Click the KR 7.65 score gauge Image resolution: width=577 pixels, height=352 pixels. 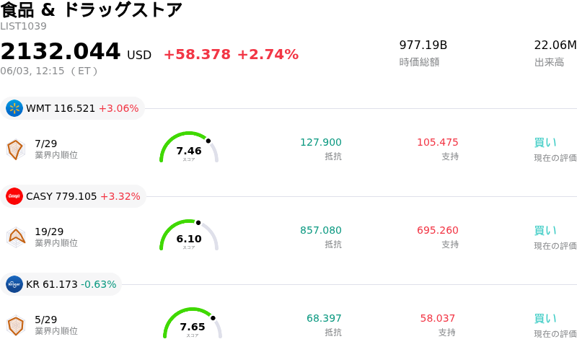pyautogui.click(x=193, y=323)
